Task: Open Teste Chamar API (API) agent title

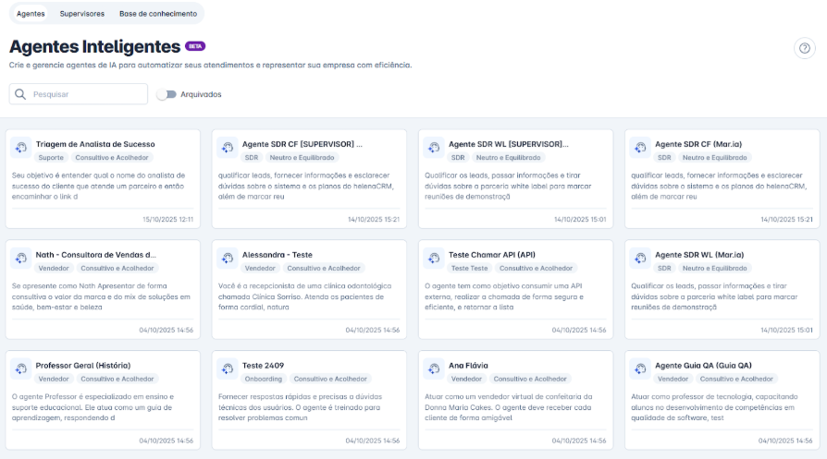Action: pos(492,255)
